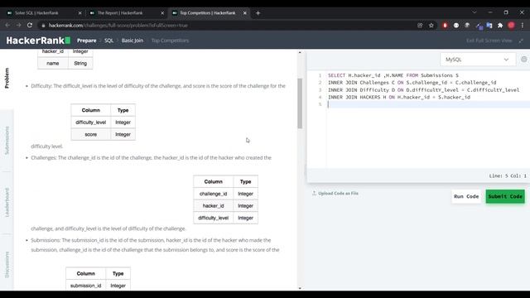The width and height of the screenshot is (530, 298).
Task: Click the browser forward arrow
Action: (x=18, y=26)
